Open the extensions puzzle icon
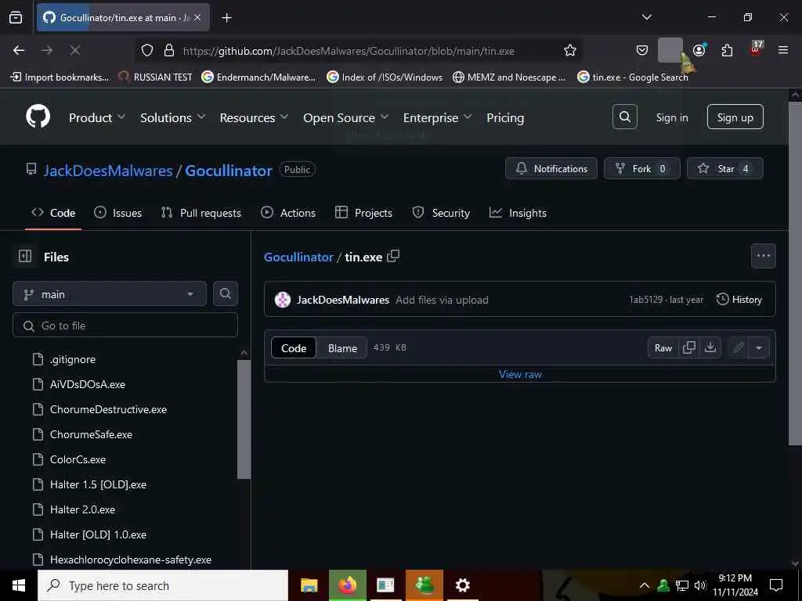This screenshot has width=802, height=601. [727, 50]
